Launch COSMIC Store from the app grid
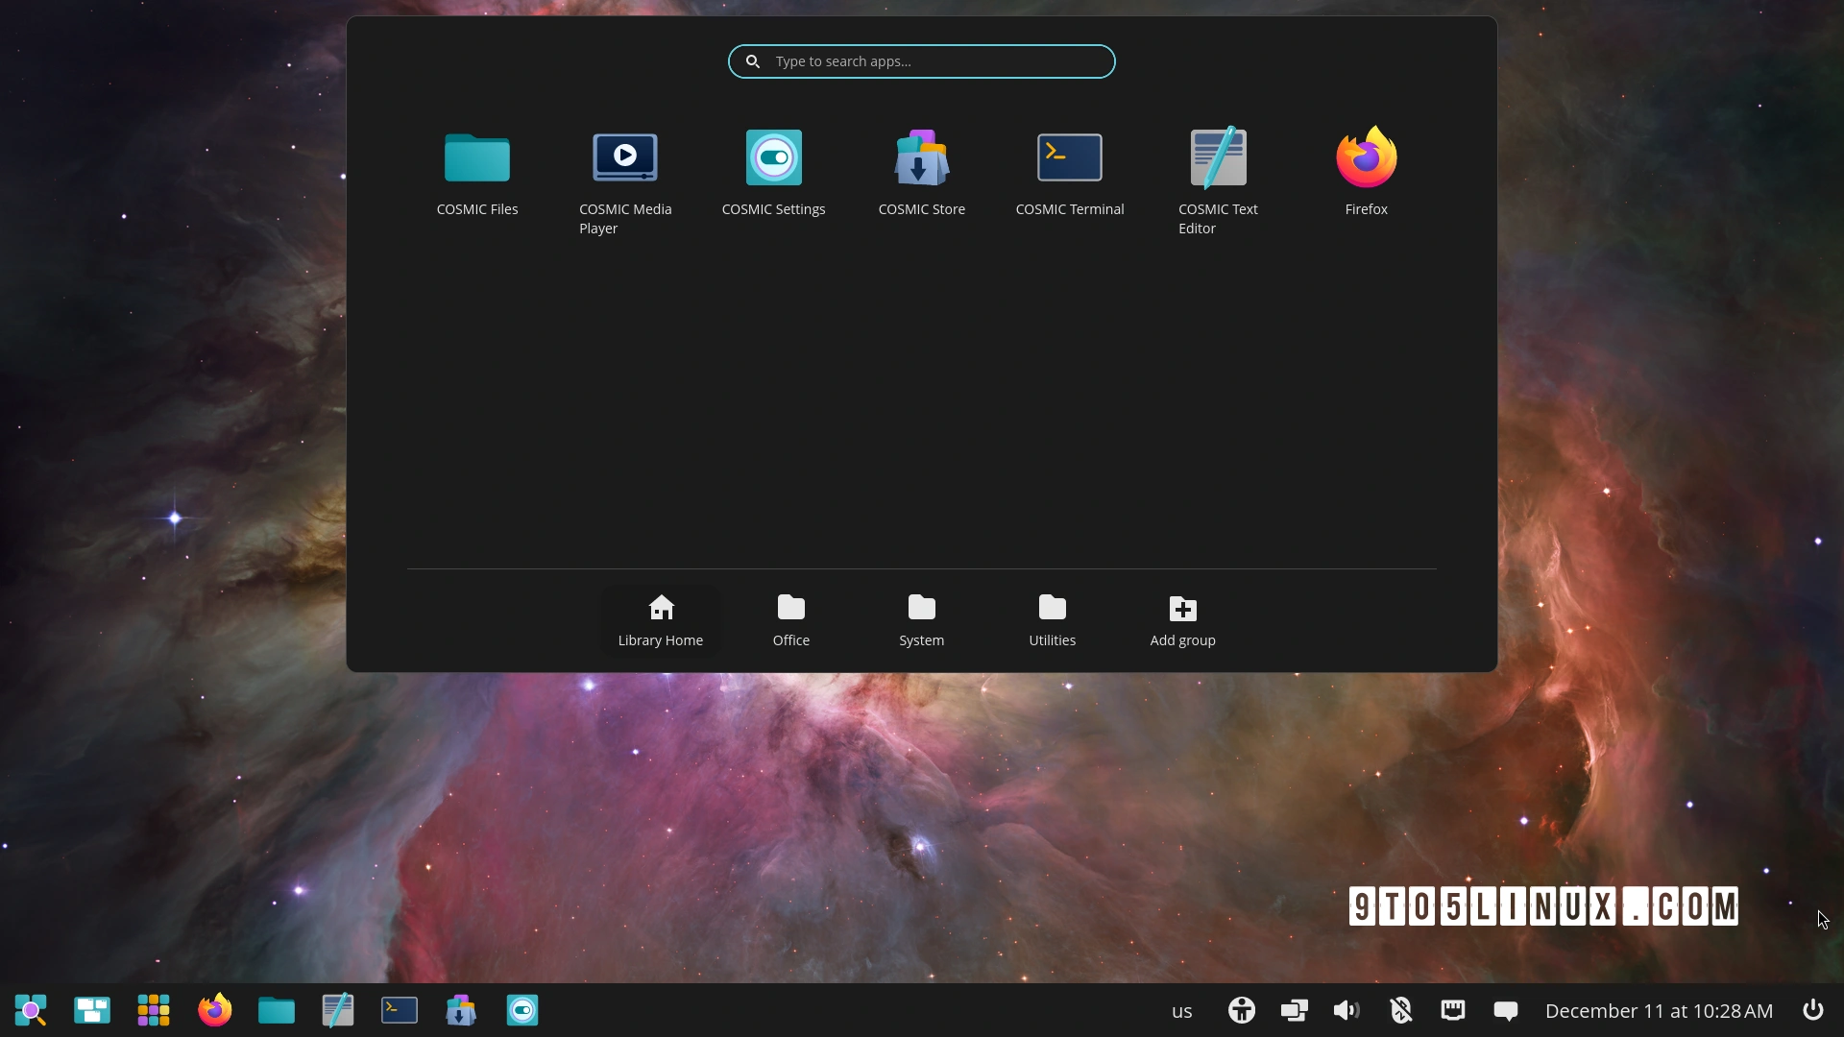1844x1037 pixels. coord(922,173)
